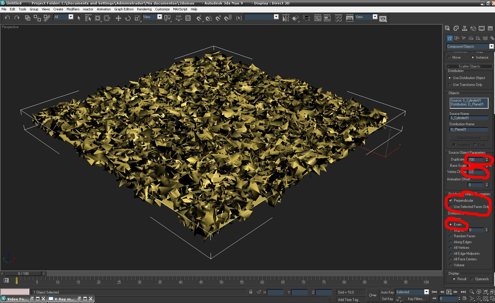
Task: Open the named selection sets dropdown
Action: click(261, 17)
